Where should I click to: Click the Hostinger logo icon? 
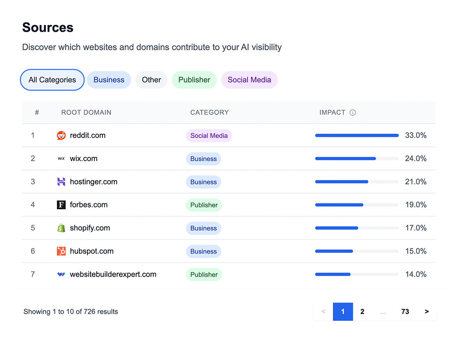pos(61,182)
